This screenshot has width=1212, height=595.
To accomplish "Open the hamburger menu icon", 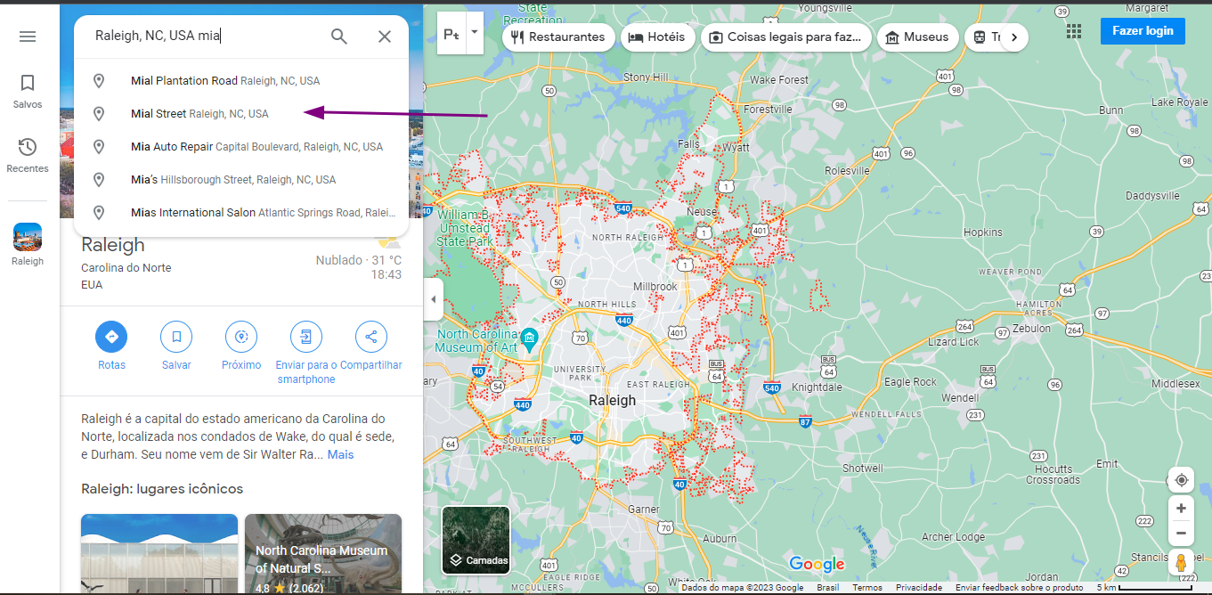I will coord(28,37).
